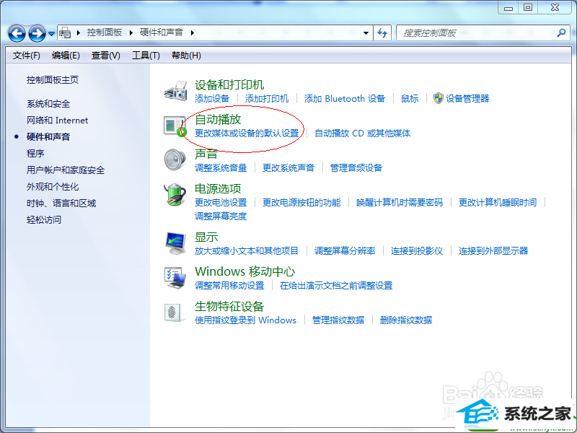Open the Power Options battery icon
The height and width of the screenshot is (433, 577).
[x=175, y=194]
